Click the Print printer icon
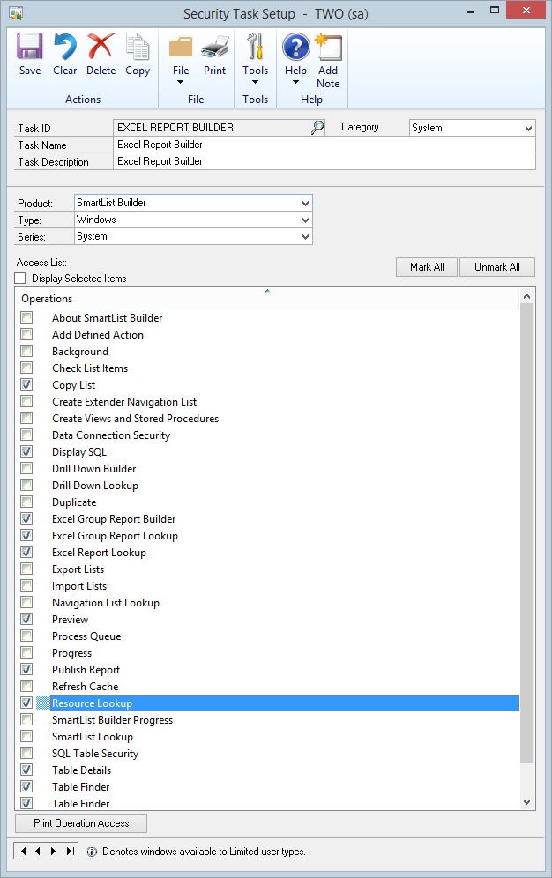This screenshot has width=552, height=878. click(x=215, y=47)
